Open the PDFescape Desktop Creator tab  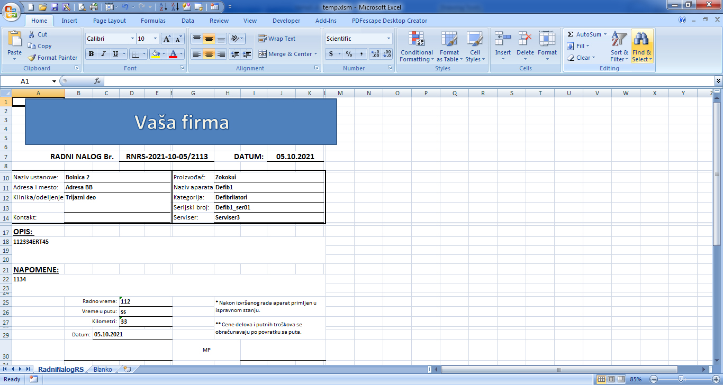pos(390,21)
